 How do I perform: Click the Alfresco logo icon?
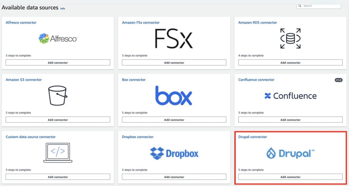(58, 39)
